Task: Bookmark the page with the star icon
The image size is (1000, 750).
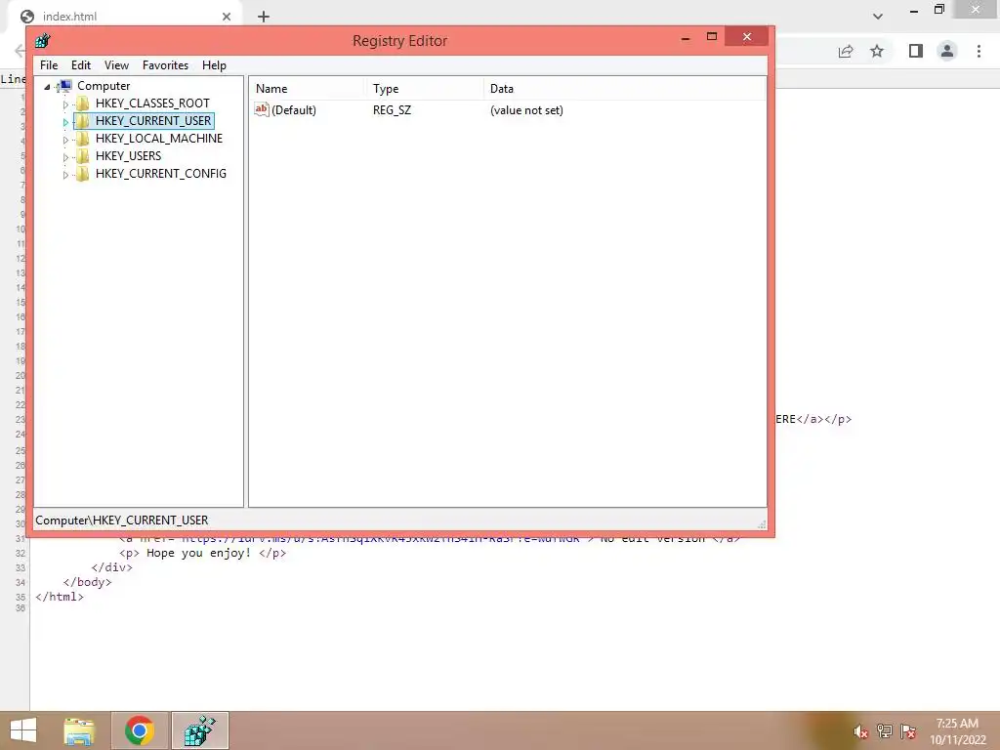Action: tap(877, 51)
